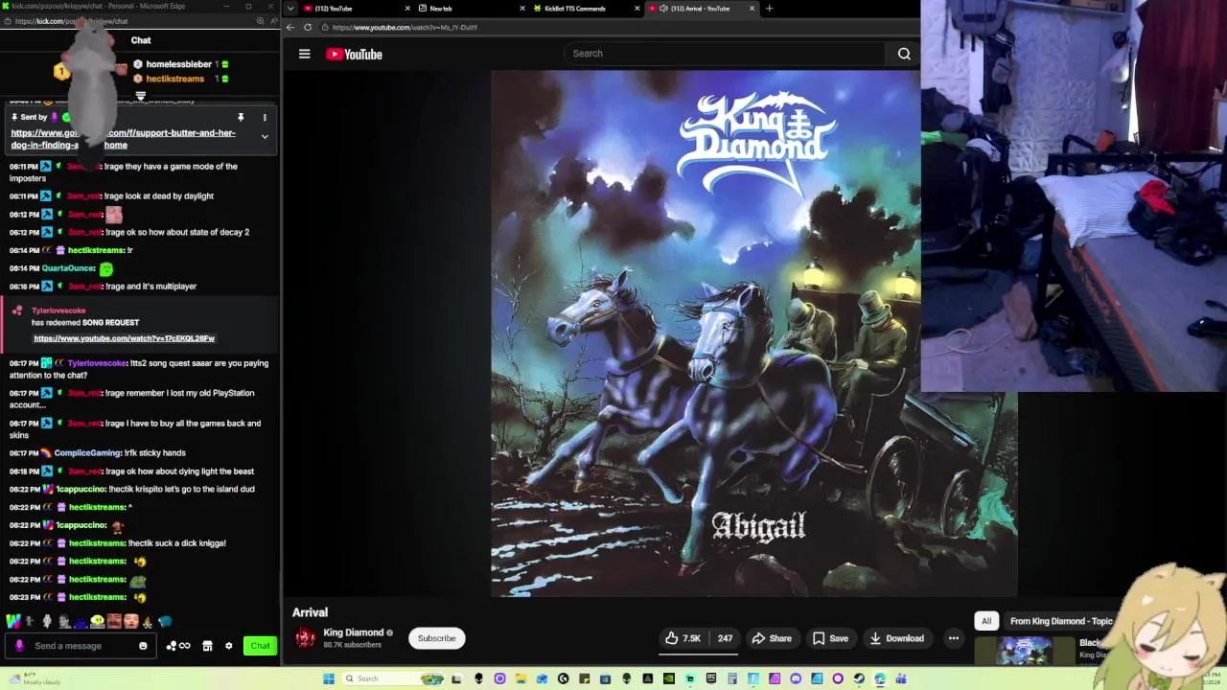The width and height of the screenshot is (1227, 690).
Task: Open Steam from the taskbar
Action: (859, 678)
